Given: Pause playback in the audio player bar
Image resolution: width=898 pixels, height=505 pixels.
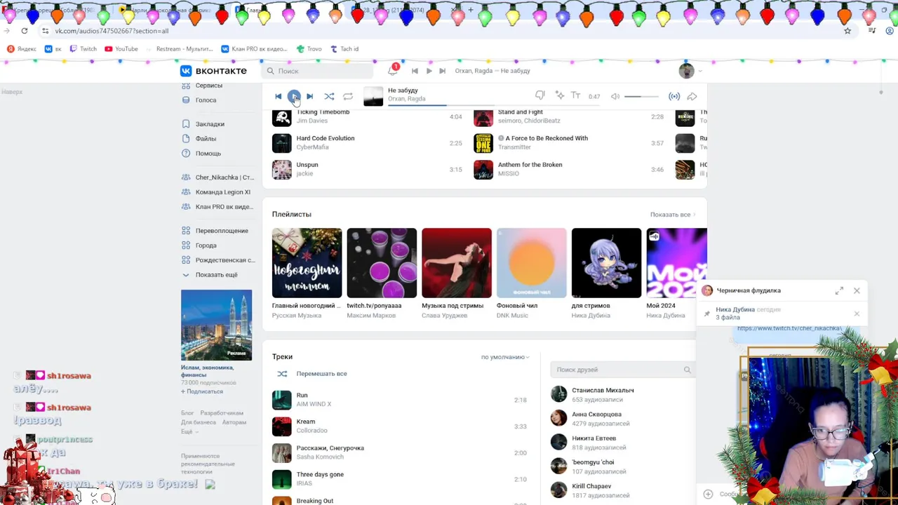Looking at the screenshot, I should (294, 96).
